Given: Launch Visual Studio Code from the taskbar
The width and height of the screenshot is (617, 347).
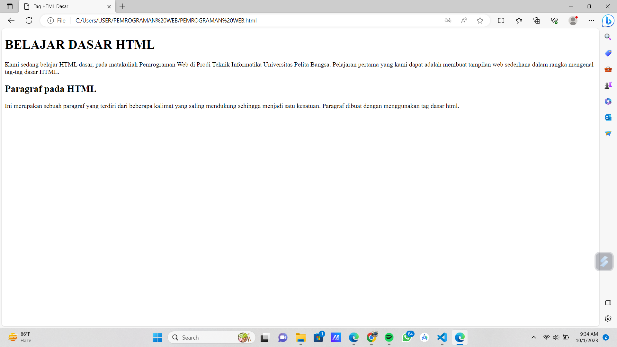Looking at the screenshot, I should pyautogui.click(x=442, y=337).
